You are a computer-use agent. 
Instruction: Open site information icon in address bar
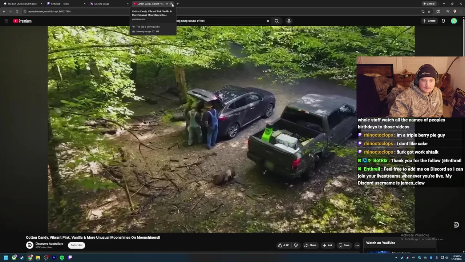pyautogui.click(x=25, y=11)
